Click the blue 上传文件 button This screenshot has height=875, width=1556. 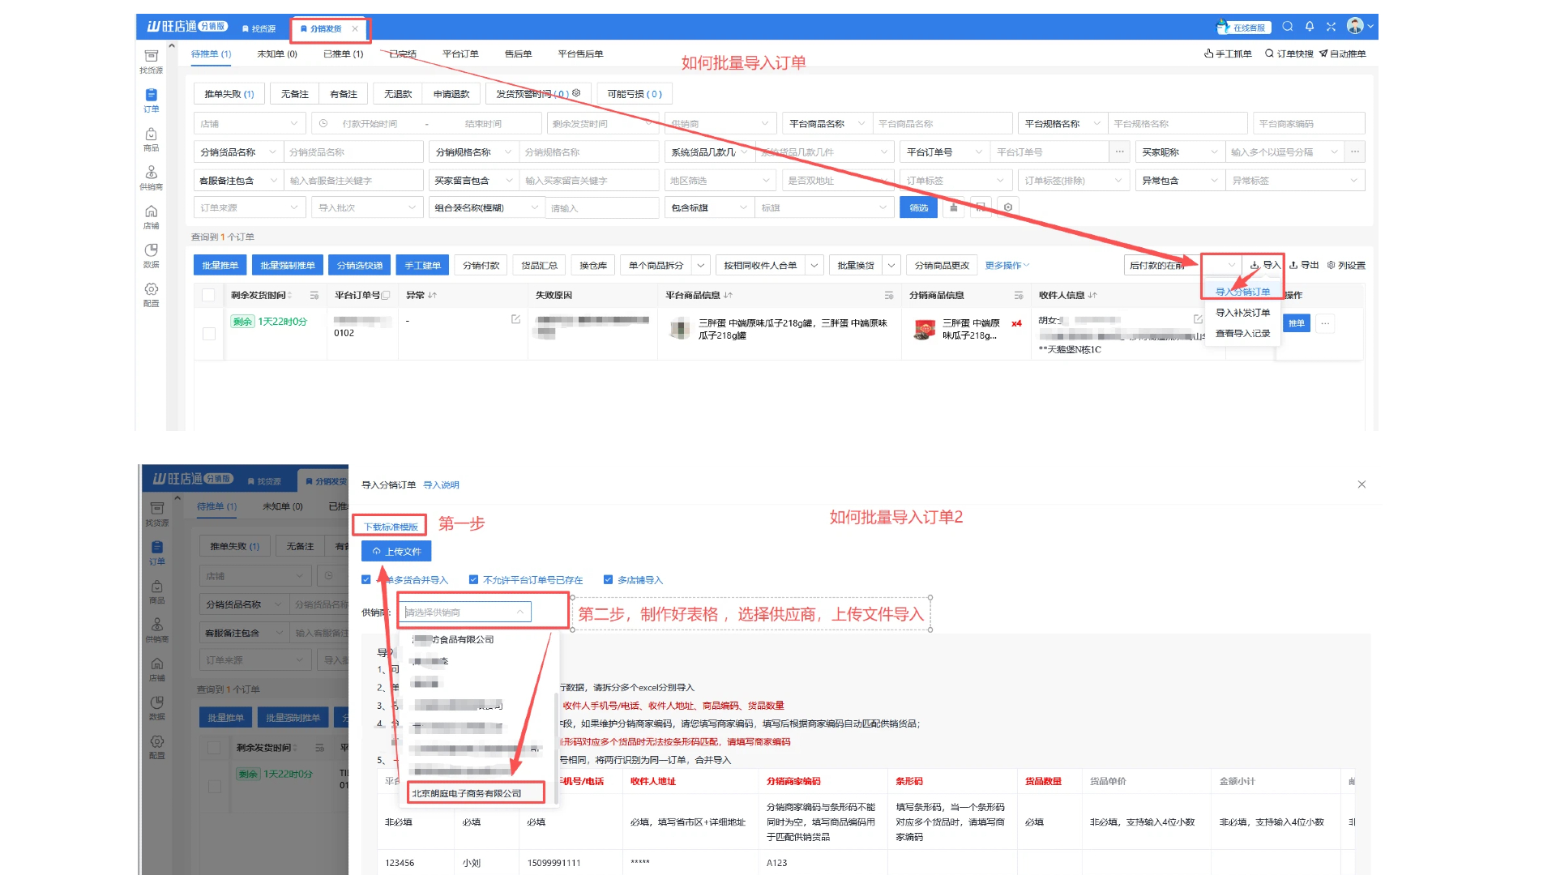(396, 552)
